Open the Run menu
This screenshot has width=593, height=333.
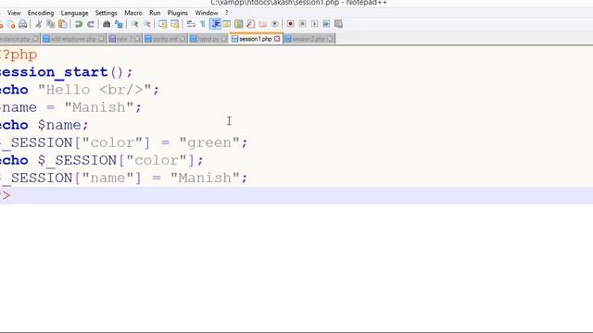[x=155, y=13]
